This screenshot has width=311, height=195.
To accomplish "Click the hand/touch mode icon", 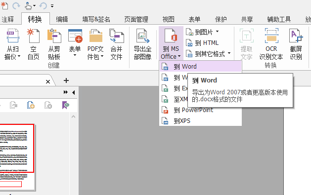I will [x=28, y=6].
